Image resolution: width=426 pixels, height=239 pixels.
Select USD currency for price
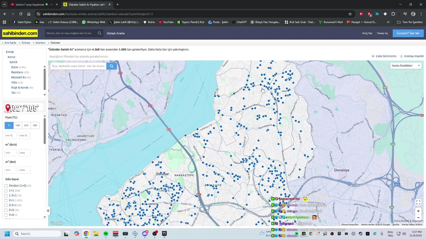click(18, 125)
